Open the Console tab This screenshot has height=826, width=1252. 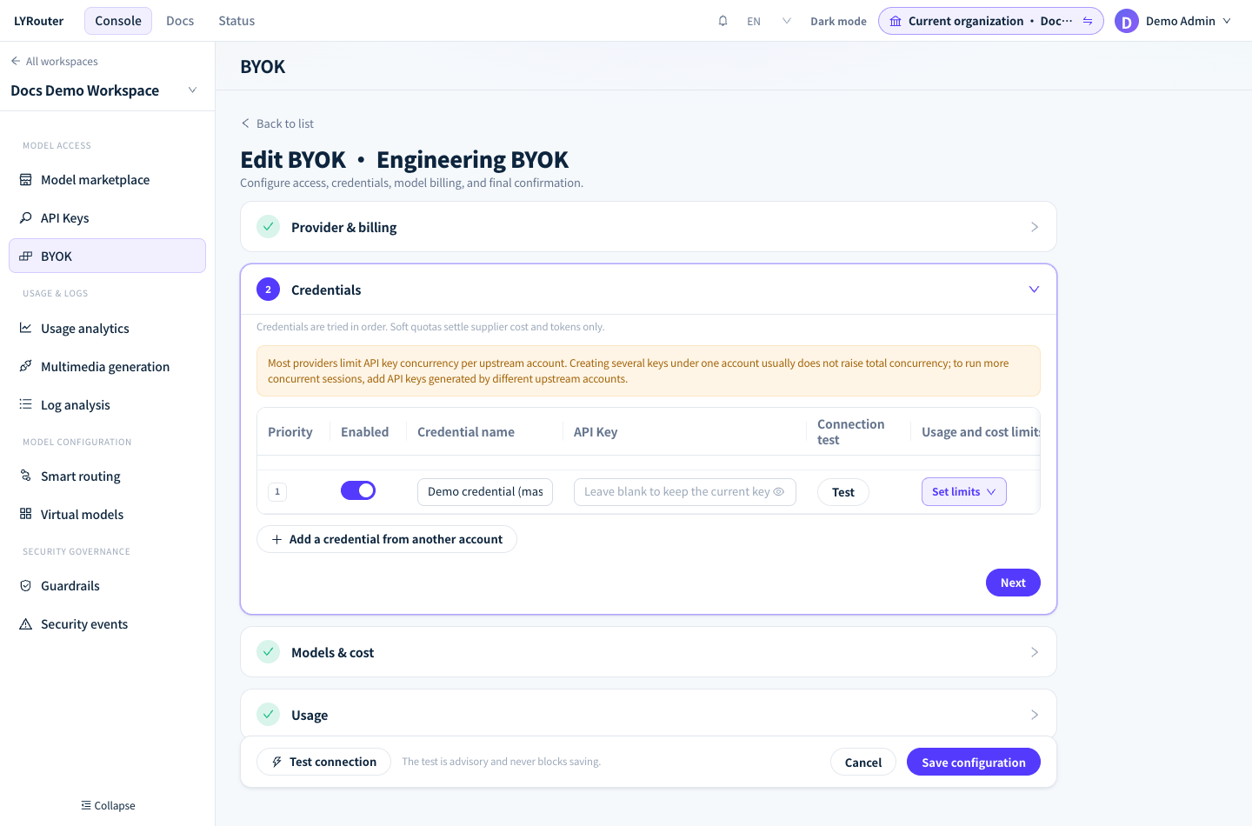[x=118, y=21]
